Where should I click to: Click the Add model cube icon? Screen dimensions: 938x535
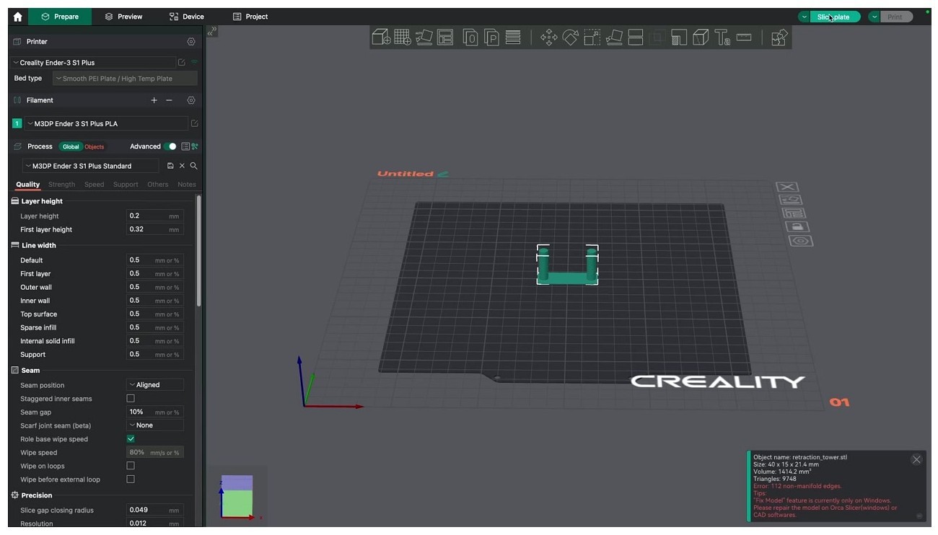click(x=381, y=37)
